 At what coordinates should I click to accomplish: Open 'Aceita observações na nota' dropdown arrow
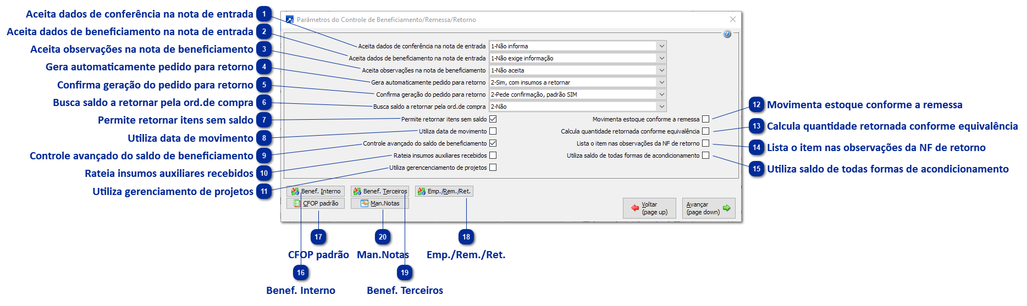(x=662, y=70)
